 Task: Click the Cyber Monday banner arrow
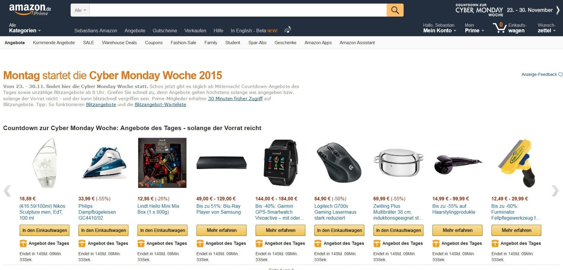pyautogui.click(x=558, y=10)
